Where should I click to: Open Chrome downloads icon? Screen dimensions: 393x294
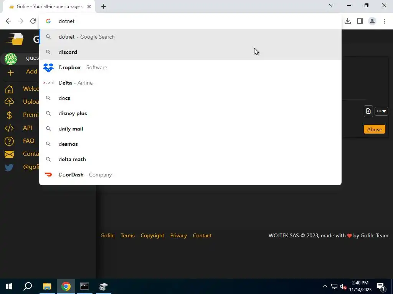[x=348, y=21]
